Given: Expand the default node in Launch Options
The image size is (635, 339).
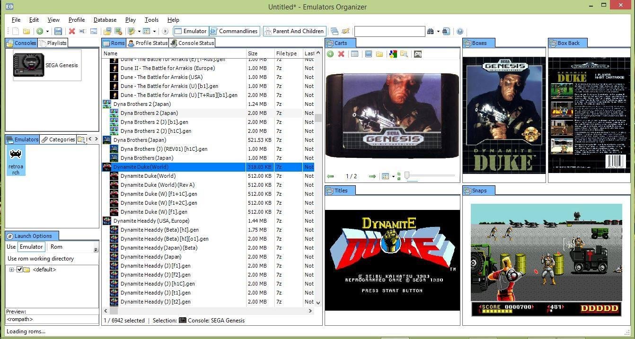Looking at the screenshot, I should 10,269.
